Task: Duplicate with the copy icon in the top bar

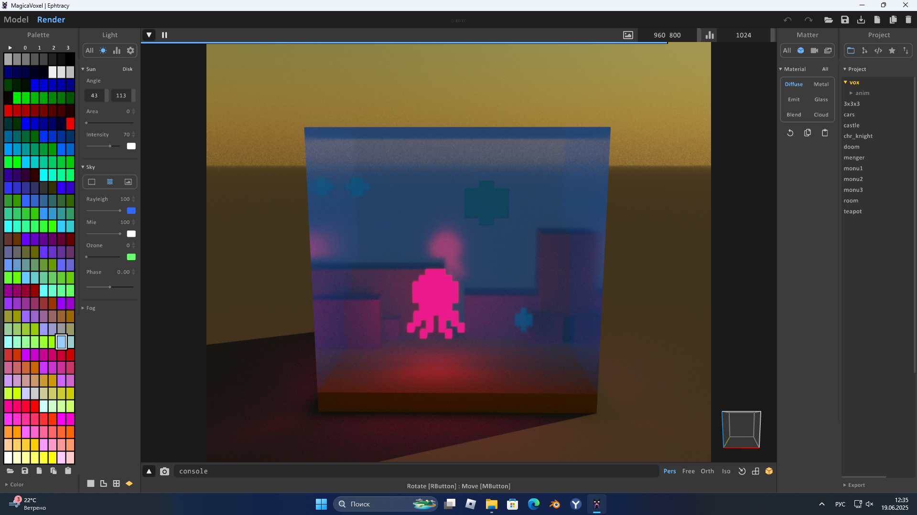Action: [x=893, y=20]
